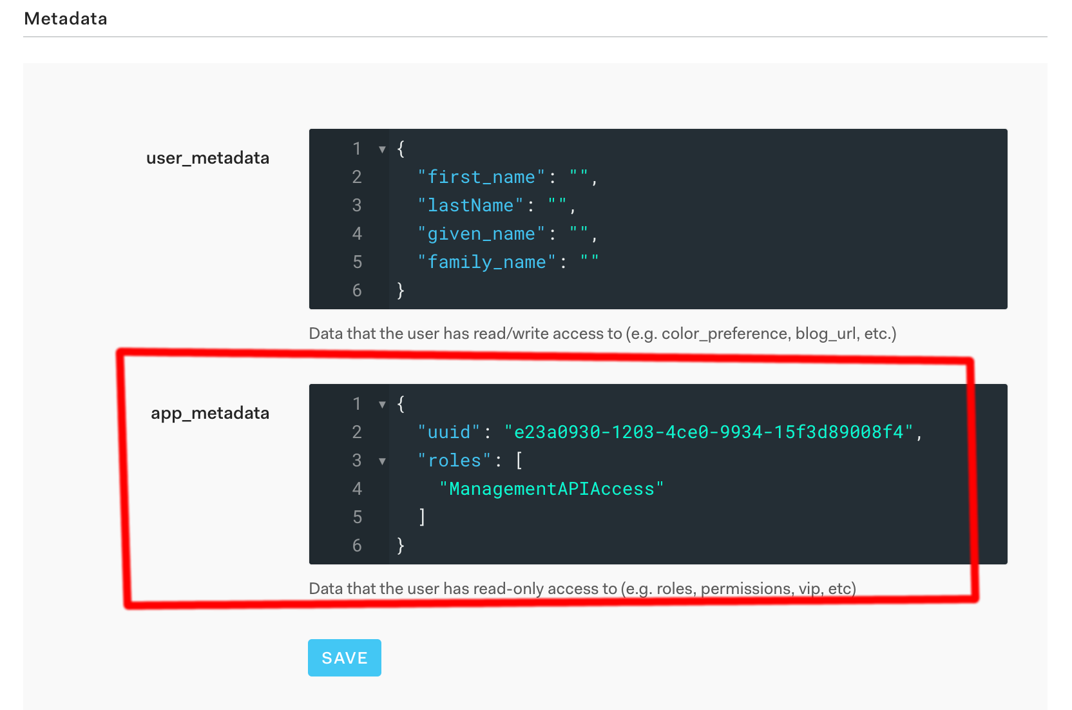Click the "uuid" key in app_metadata
This screenshot has width=1072, height=710.
[449, 432]
